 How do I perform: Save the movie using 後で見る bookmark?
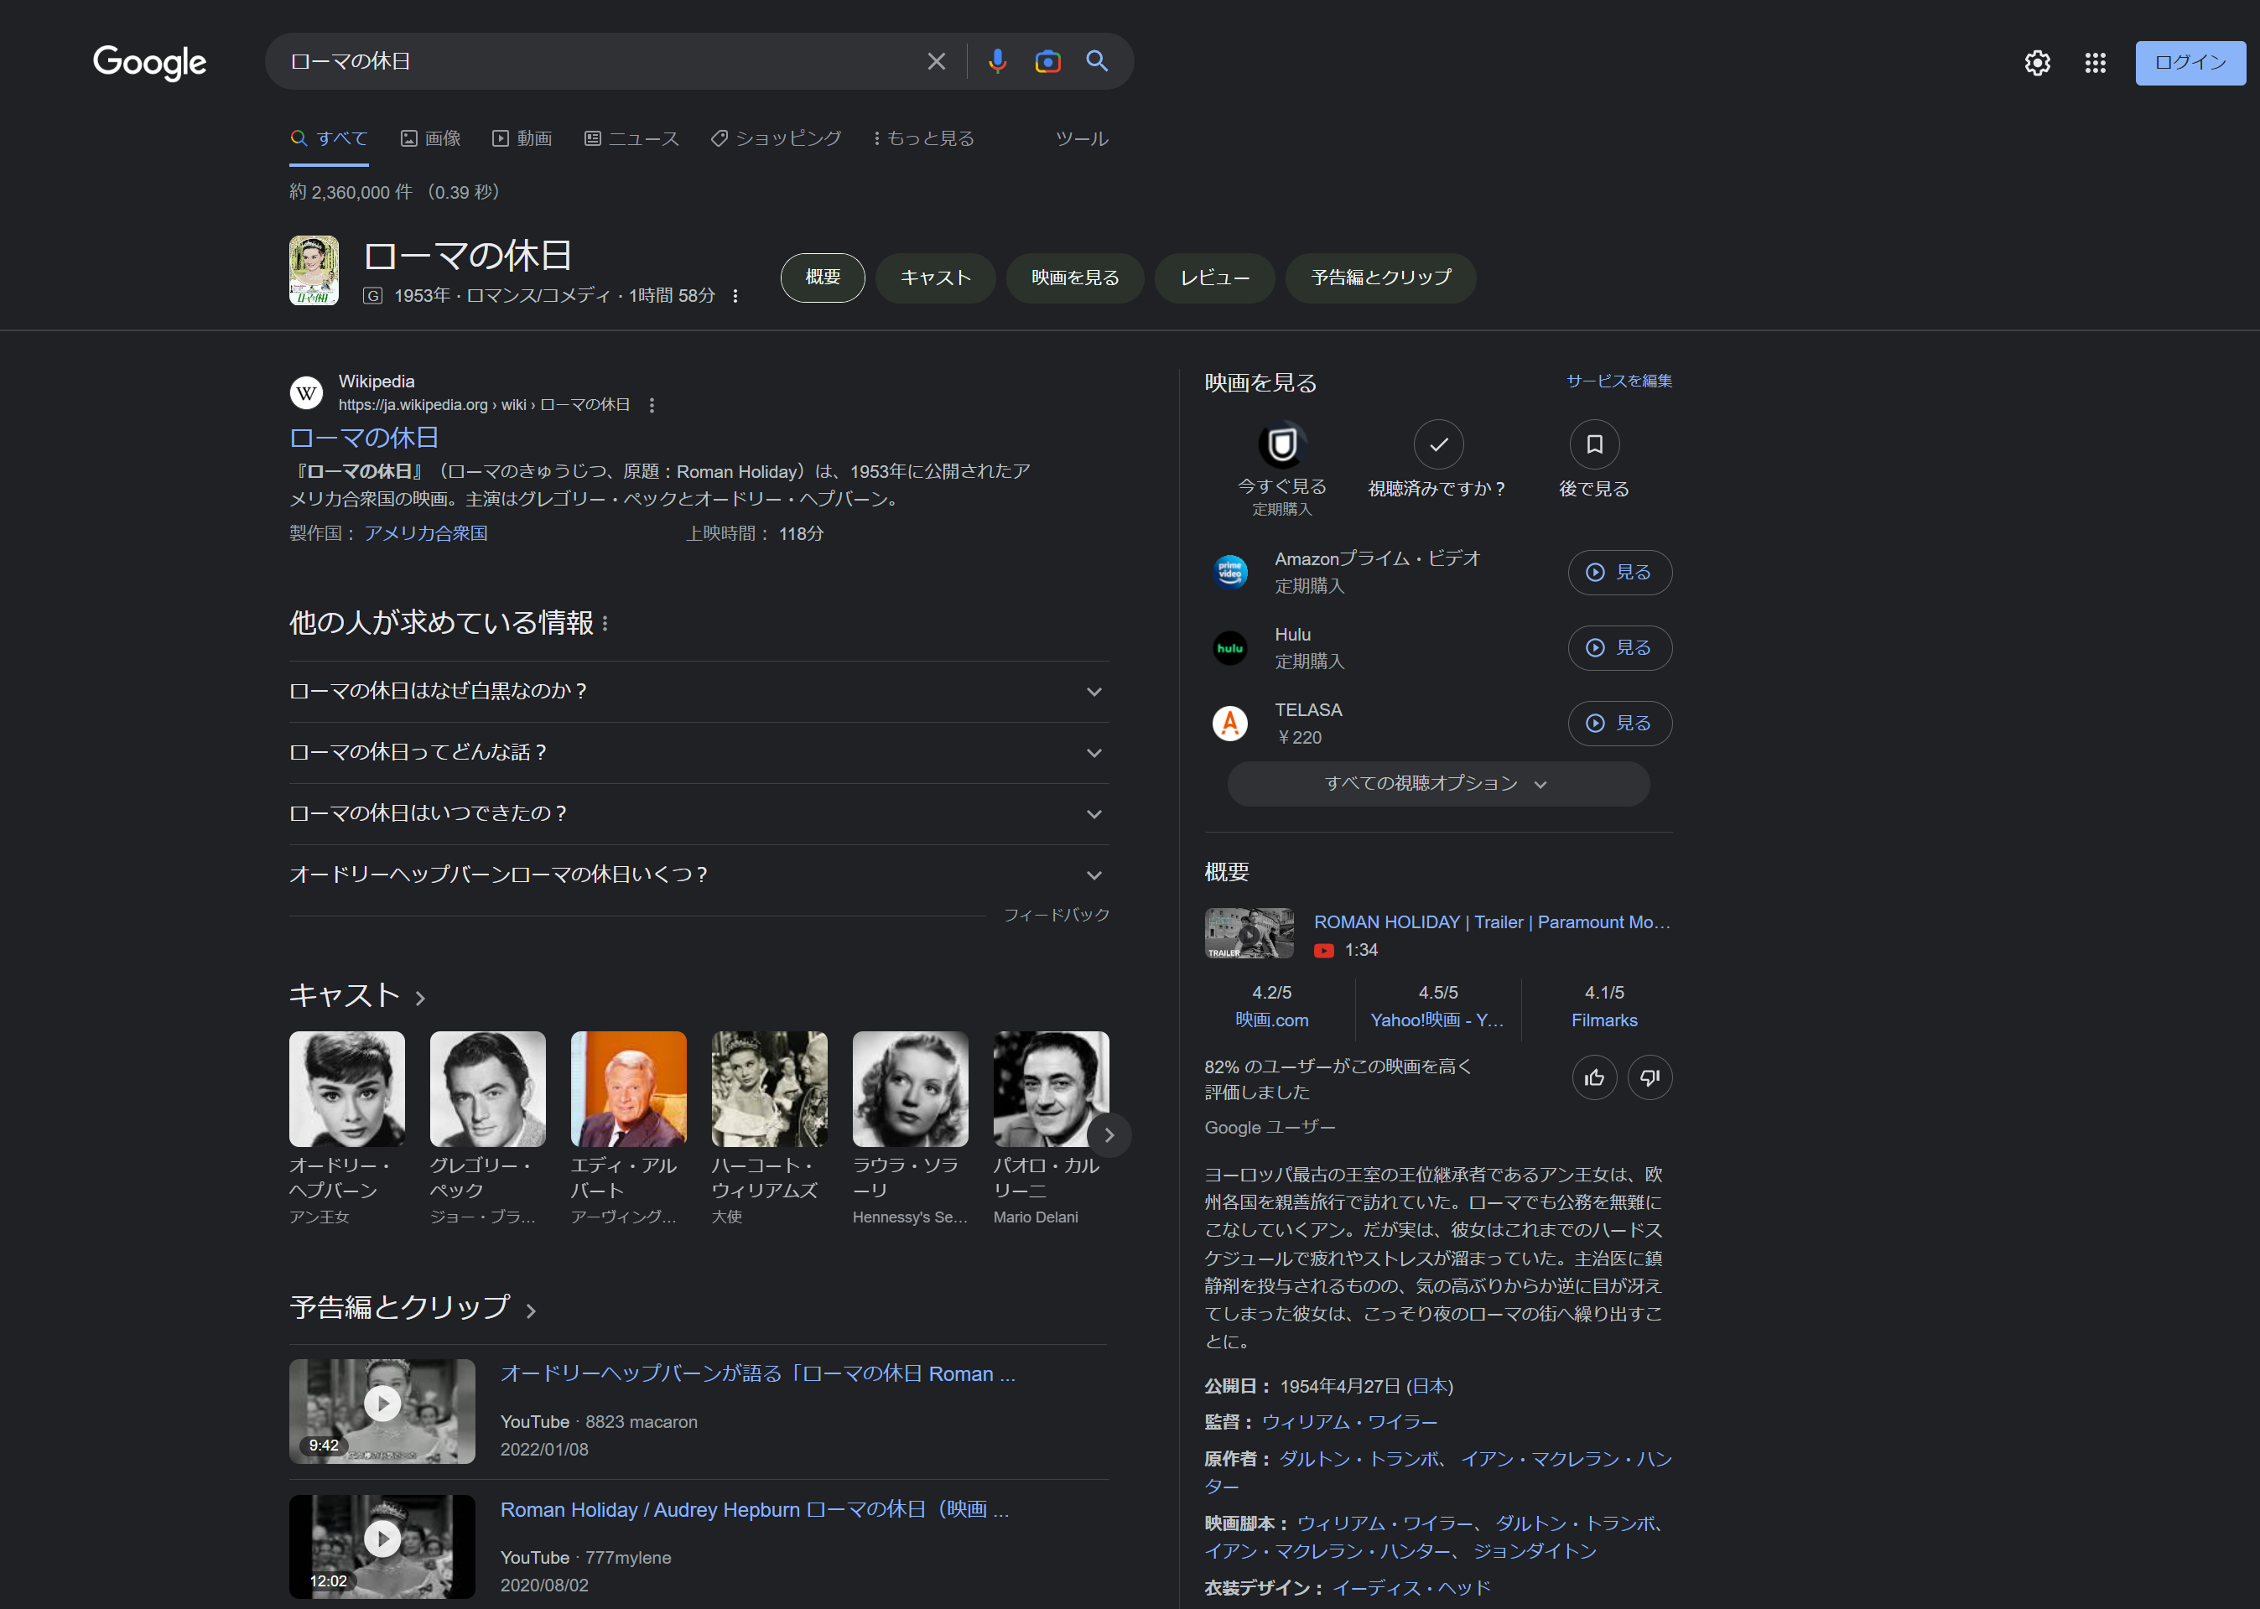pyautogui.click(x=1594, y=444)
